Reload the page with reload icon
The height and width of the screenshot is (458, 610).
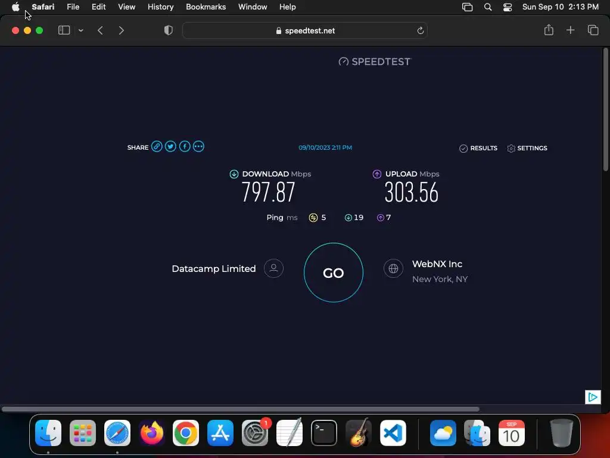tap(420, 30)
